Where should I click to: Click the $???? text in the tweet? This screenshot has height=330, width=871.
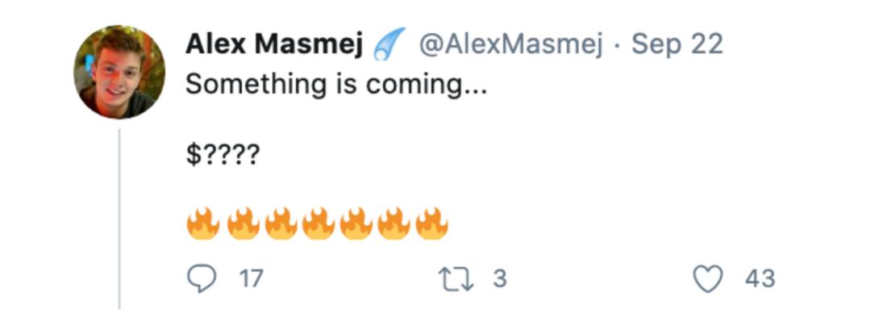[x=223, y=156]
